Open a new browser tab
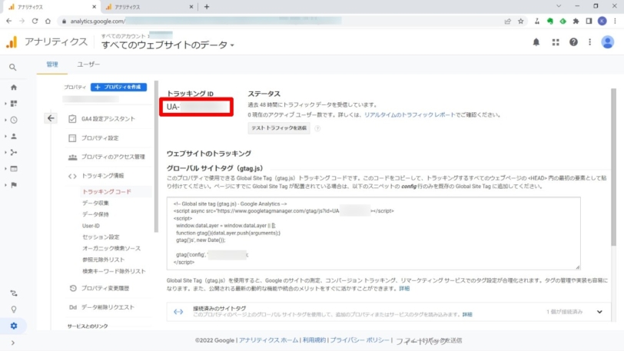The width and height of the screenshot is (624, 351). (207, 7)
